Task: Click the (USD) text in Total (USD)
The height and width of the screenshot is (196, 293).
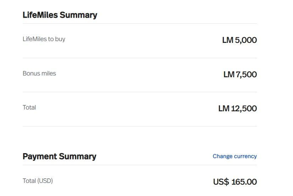Action: pos(45,181)
